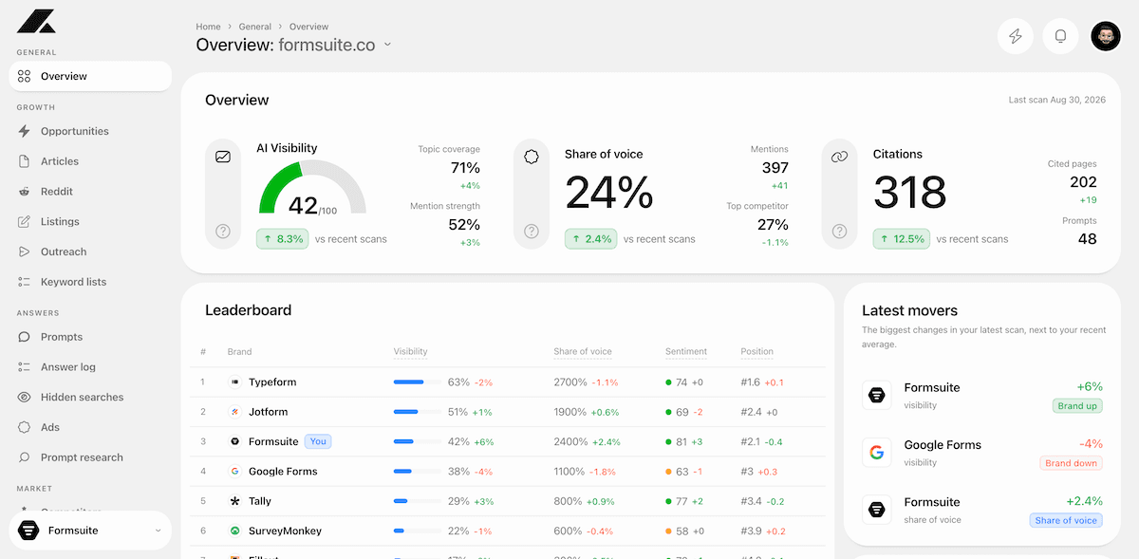Screen dimensions: 1139x559
Task: Click Prompts value 48
Action: pos(1088,239)
